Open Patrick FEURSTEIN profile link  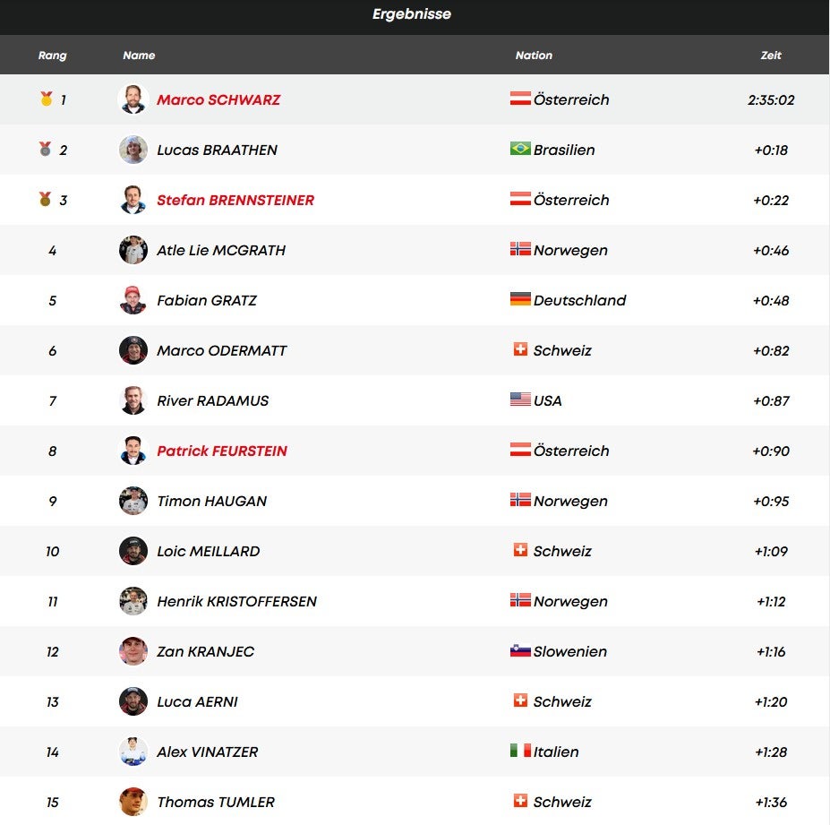[x=222, y=451]
